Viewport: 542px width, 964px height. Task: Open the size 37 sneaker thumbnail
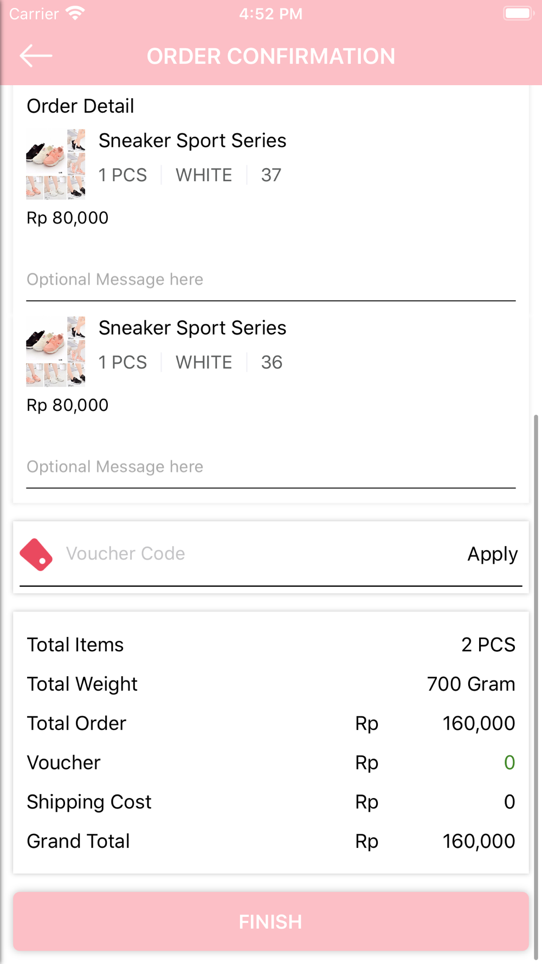56,164
